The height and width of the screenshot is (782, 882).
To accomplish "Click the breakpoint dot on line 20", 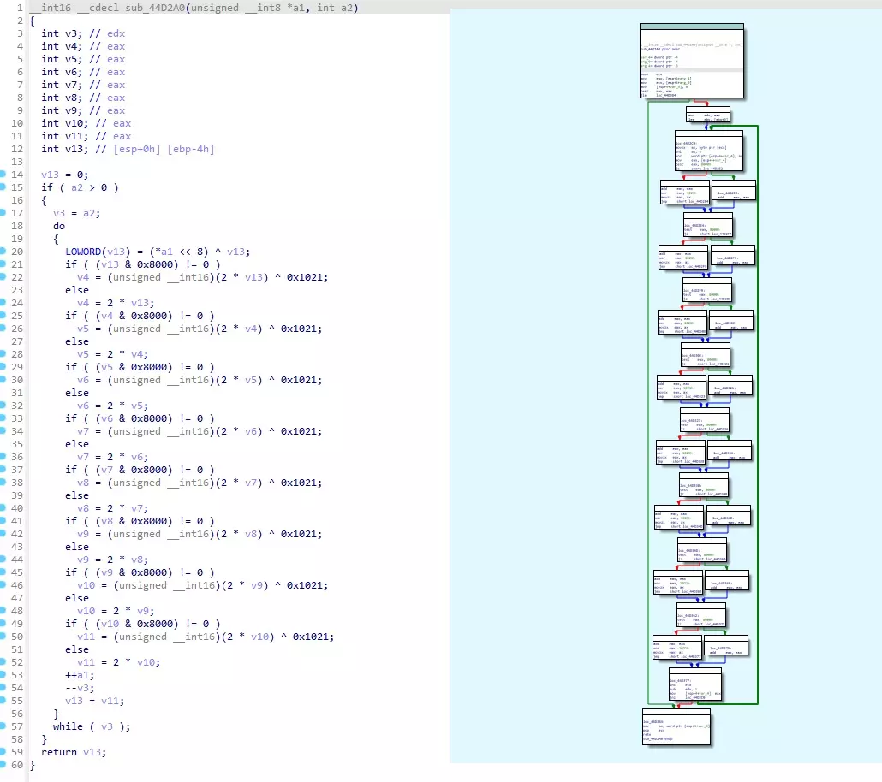I will coord(4,252).
